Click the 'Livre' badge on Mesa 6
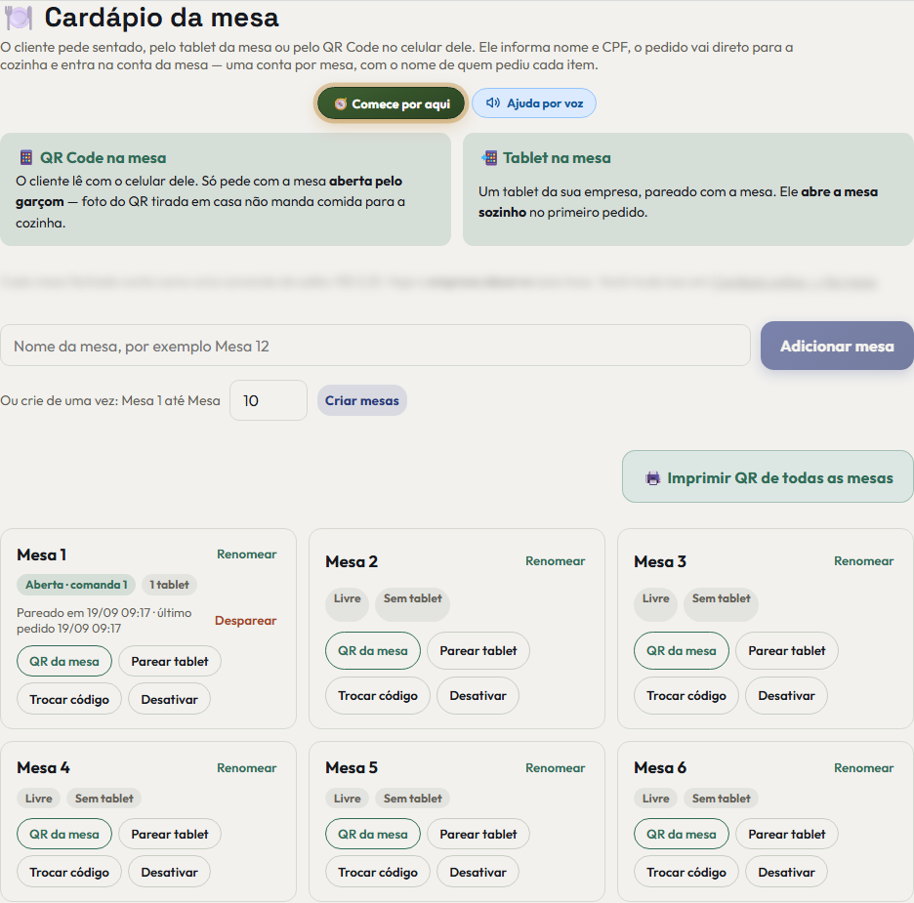The height and width of the screenshot is (903, 914). 656,799
